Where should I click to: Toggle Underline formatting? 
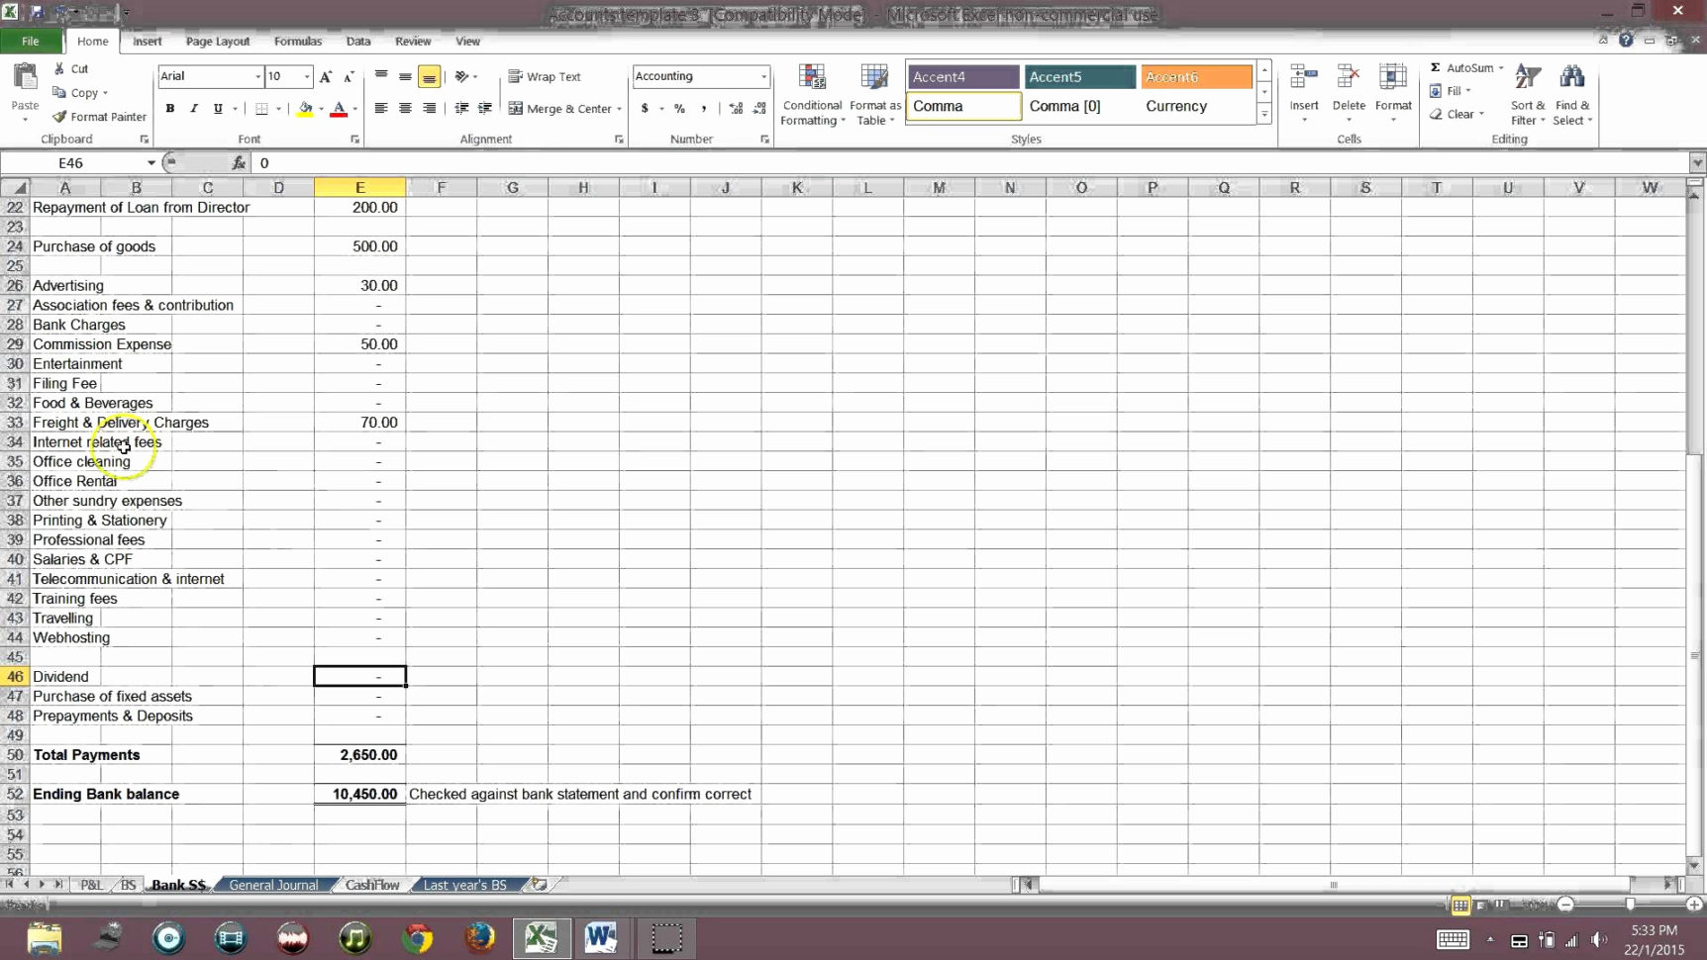pyautogui.click(x=217, y=109)
